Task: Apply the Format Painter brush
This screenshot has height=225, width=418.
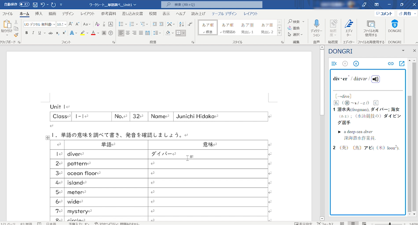Action: pos(16,35)
